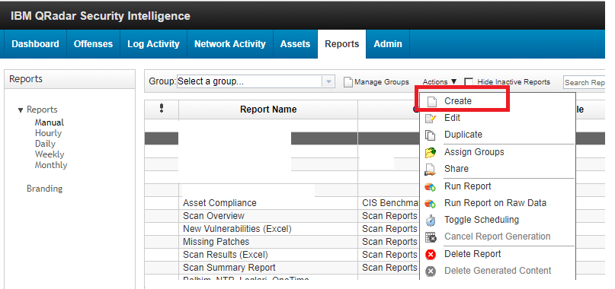615x289 pixels.
Task: Click the Run Report icon
Action: [431, 187]
